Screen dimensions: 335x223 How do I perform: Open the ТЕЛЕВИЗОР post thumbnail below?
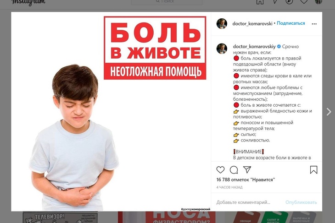click(60, 217)
